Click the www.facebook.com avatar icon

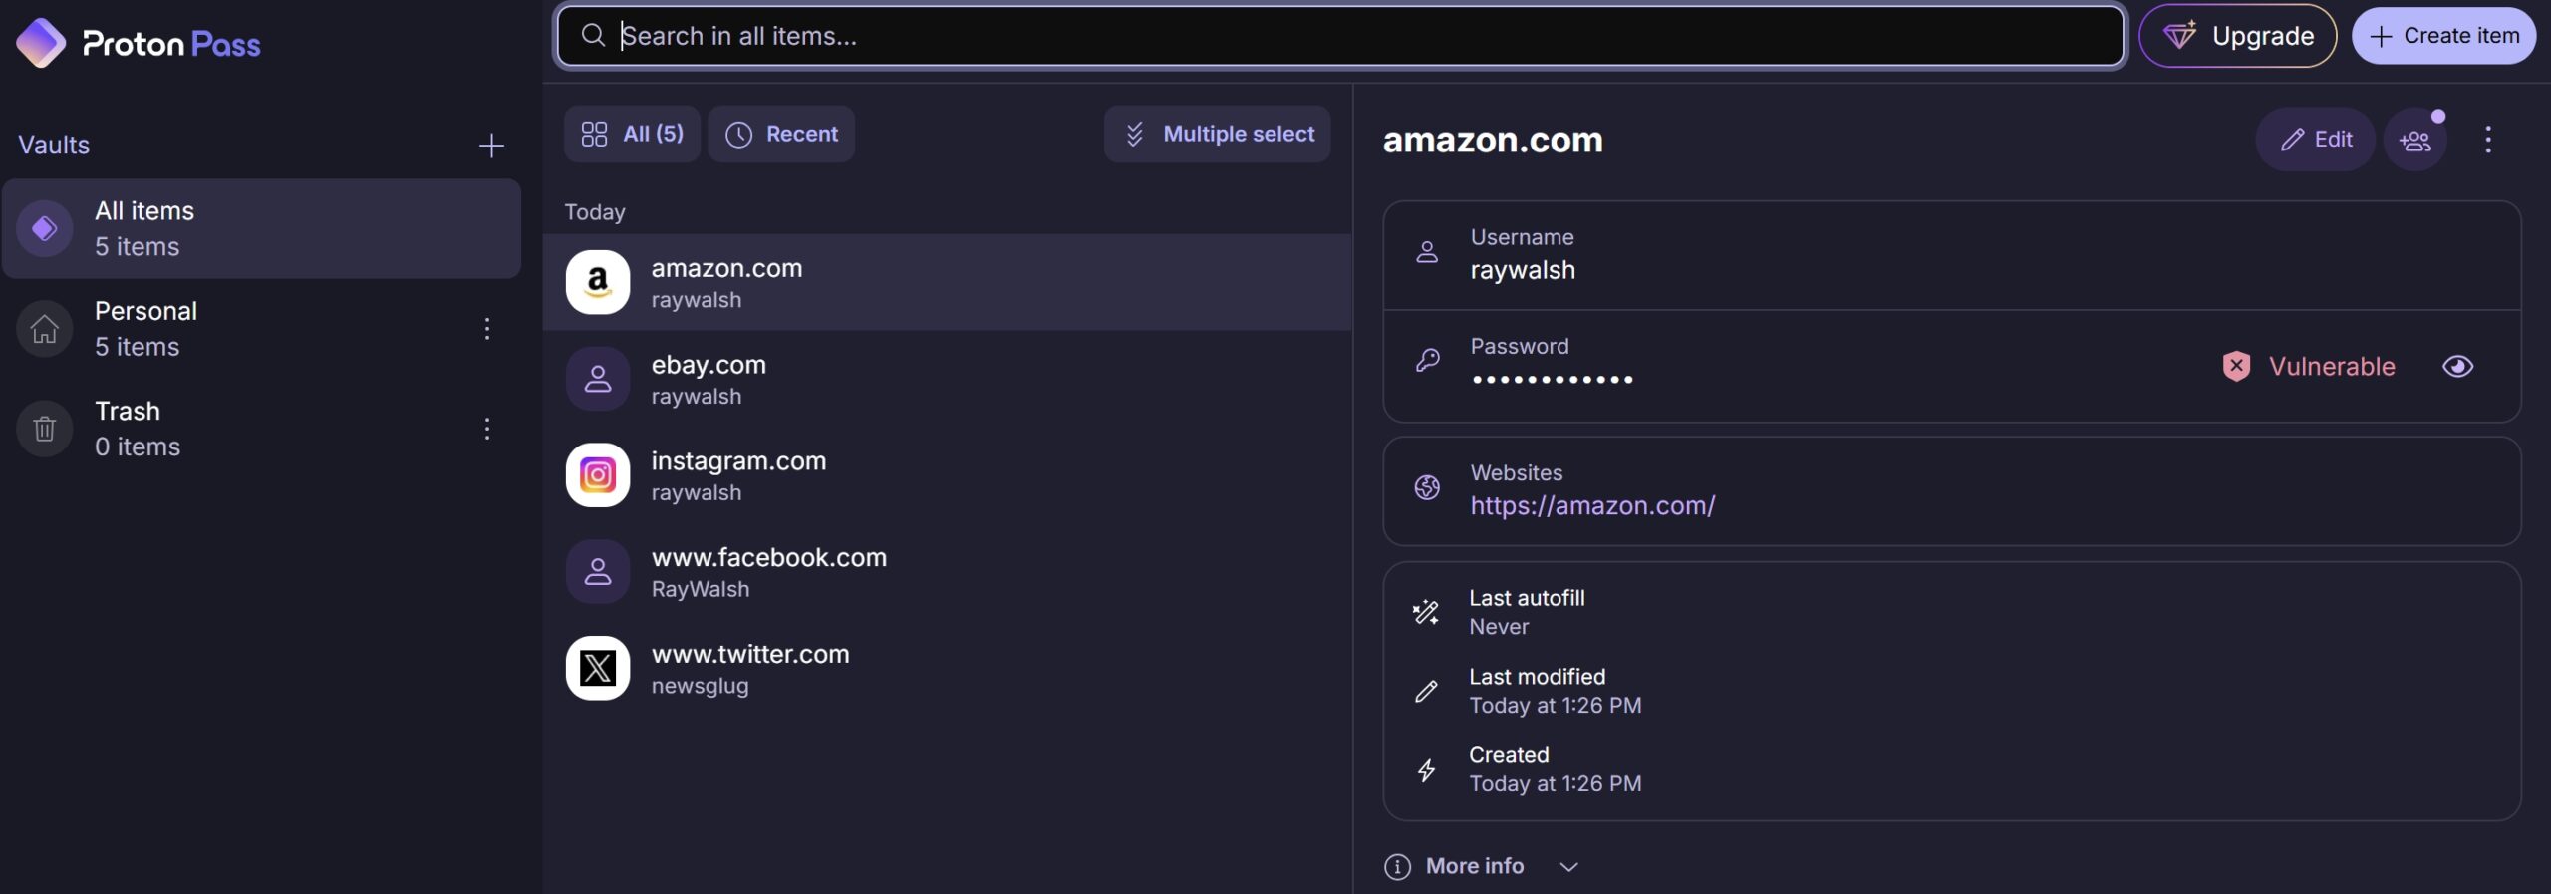click(598, 571)
